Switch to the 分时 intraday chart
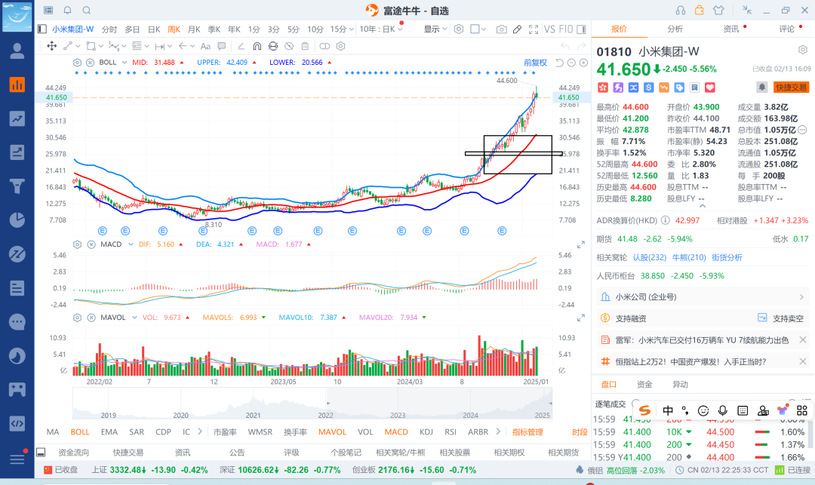 coord(109,29)
